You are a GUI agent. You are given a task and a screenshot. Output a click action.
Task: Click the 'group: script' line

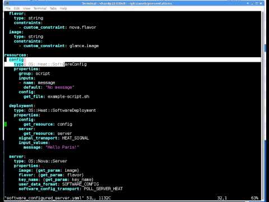click(34, 74)
